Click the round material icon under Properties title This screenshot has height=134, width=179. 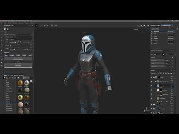pos(8,29)
